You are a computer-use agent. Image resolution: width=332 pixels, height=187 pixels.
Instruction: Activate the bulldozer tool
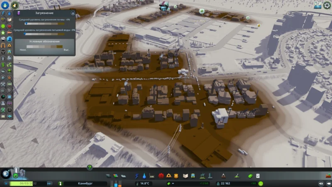coord(328,176)
